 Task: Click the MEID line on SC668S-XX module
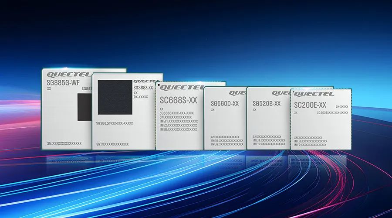pos(178,129)
